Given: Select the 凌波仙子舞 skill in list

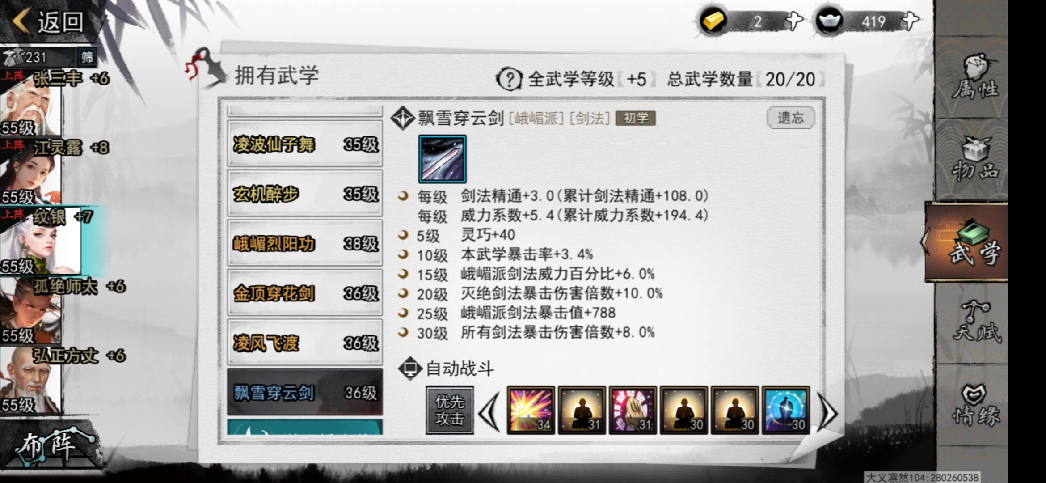Looking at the screenshot, I should 305,144.
